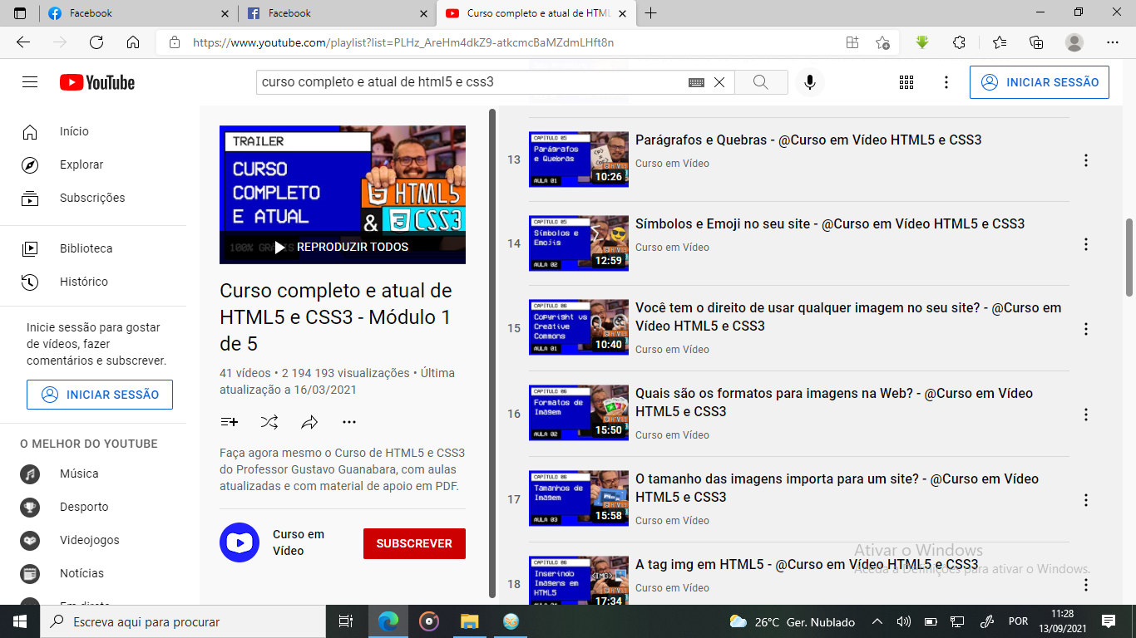1136x638 pixels.
Task: Activate voice search microphone
Action: coord(808,82)
